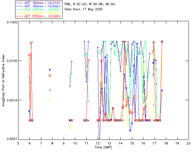Click the x-axis tick label 20
Image resolution: width=194 pixels, height=155 pixels.
click(x=189, y=143)
